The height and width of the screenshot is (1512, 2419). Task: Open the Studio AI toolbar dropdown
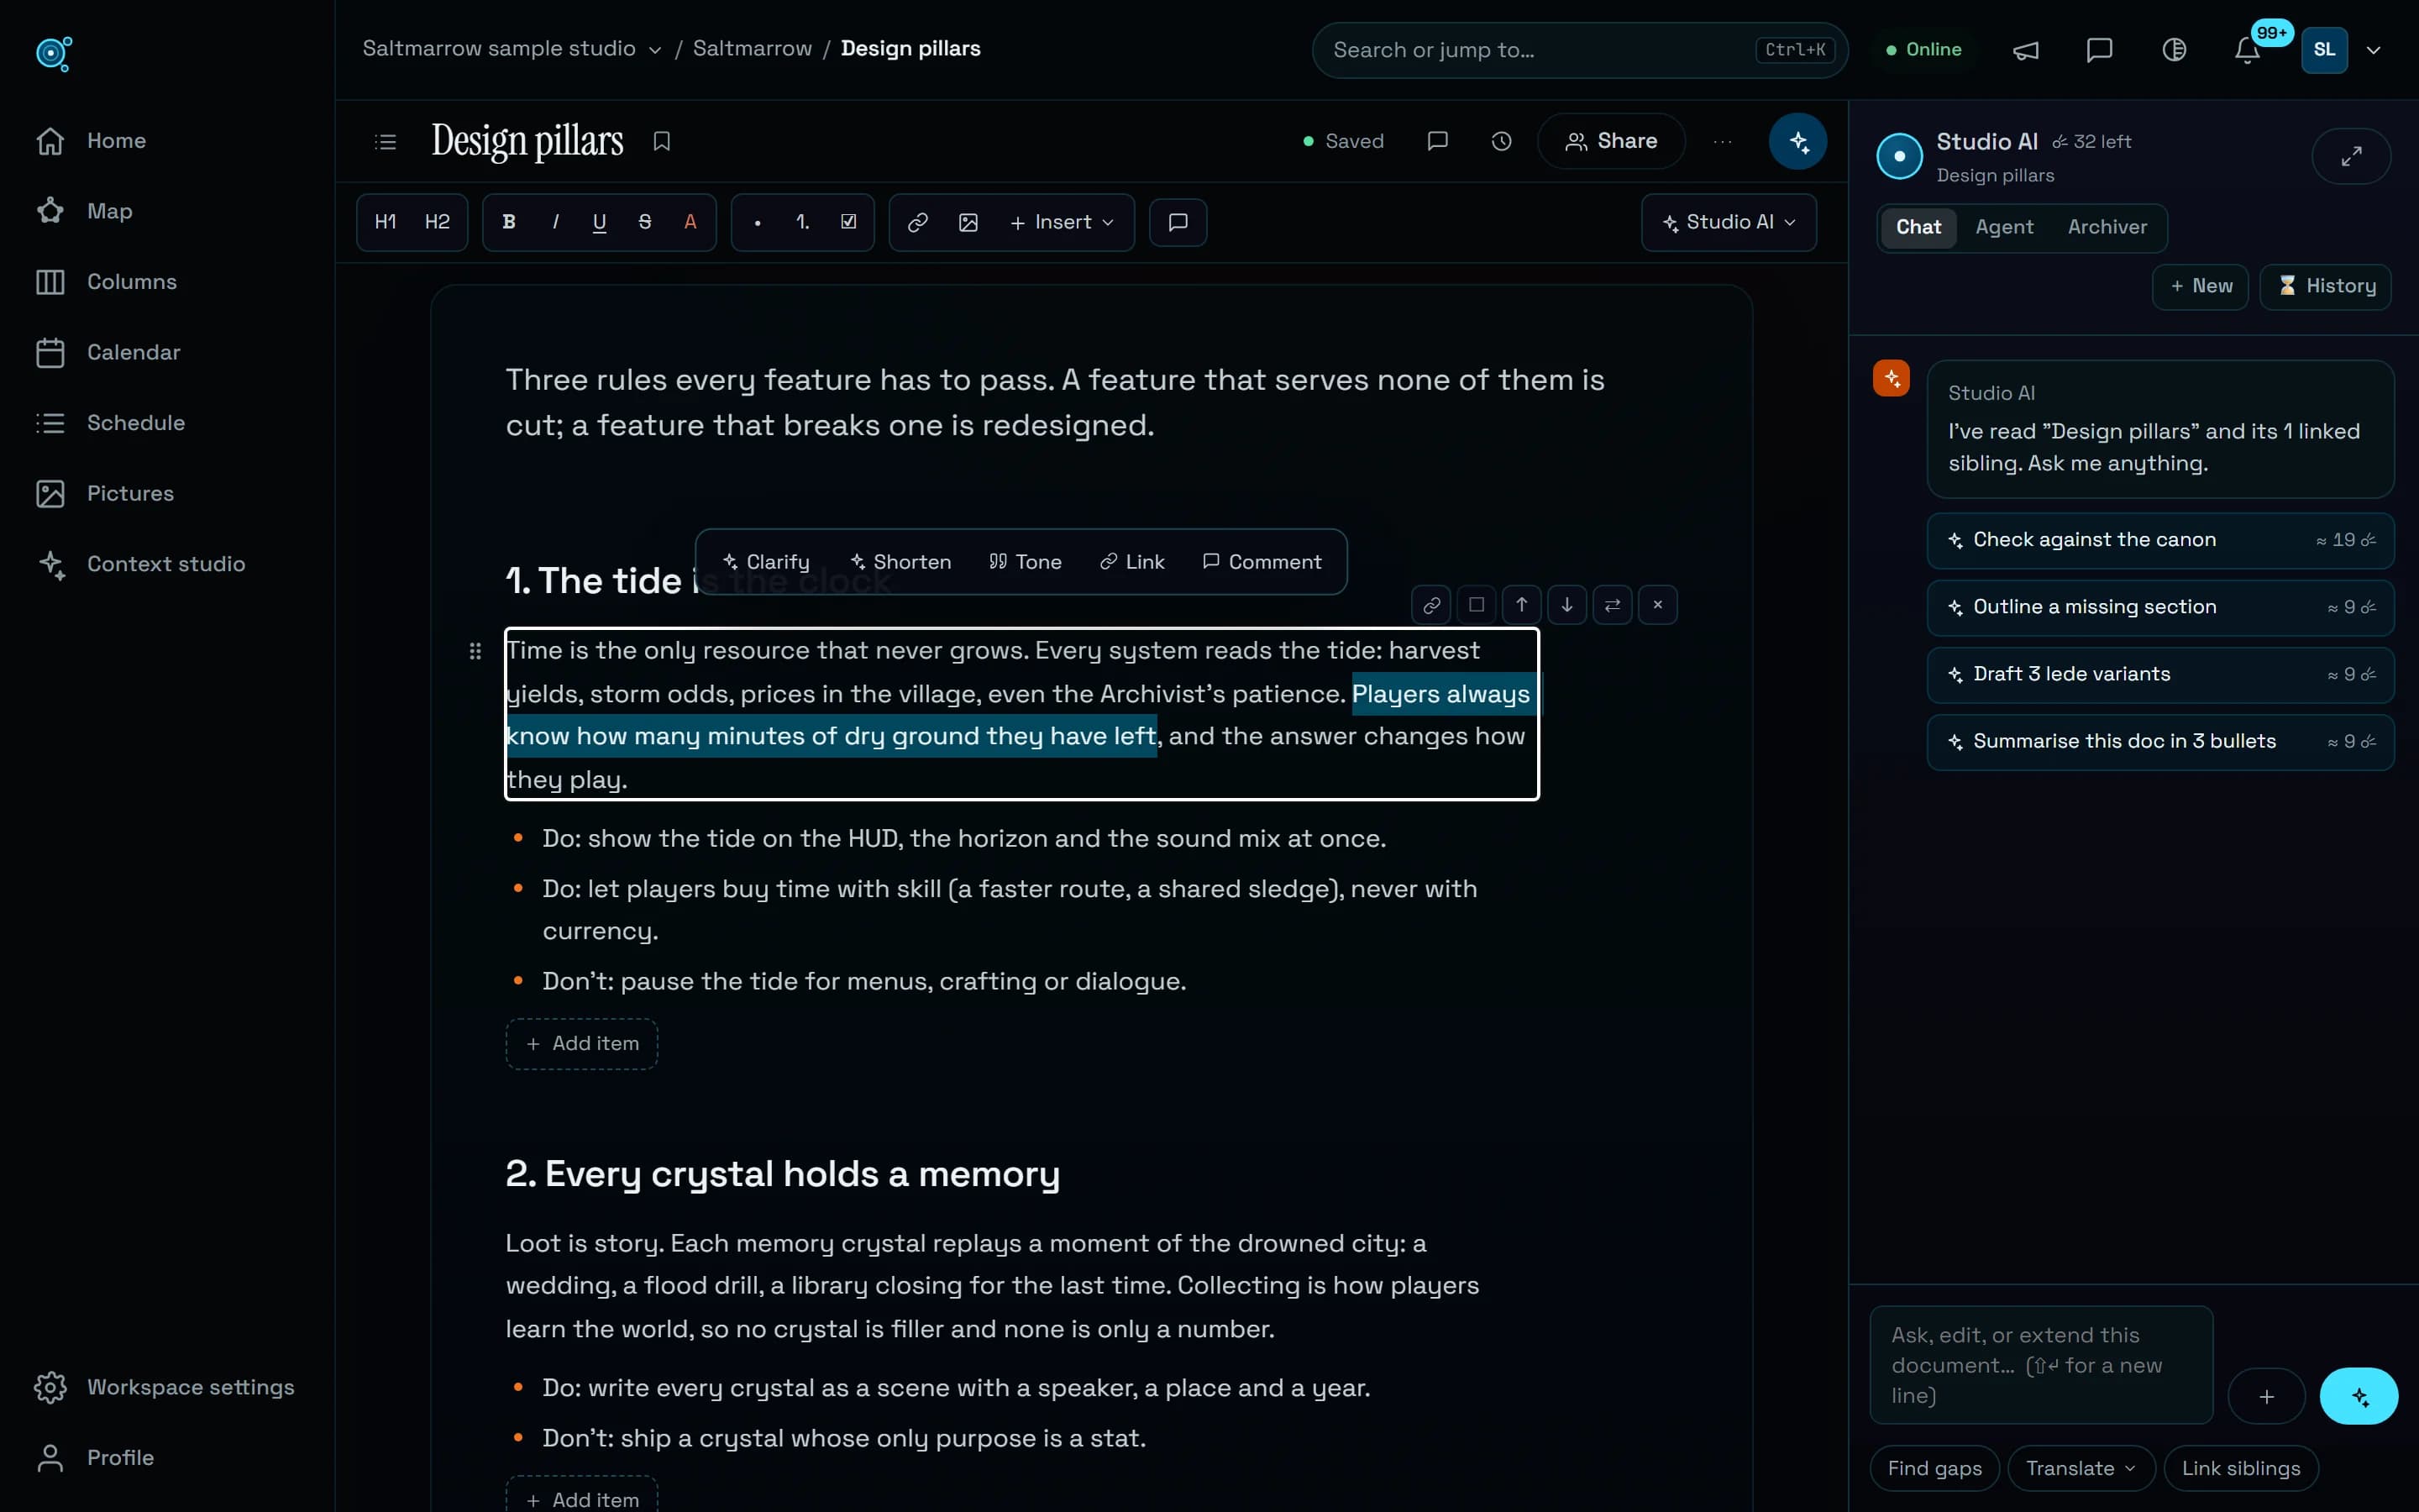[x=1729, y=222]
